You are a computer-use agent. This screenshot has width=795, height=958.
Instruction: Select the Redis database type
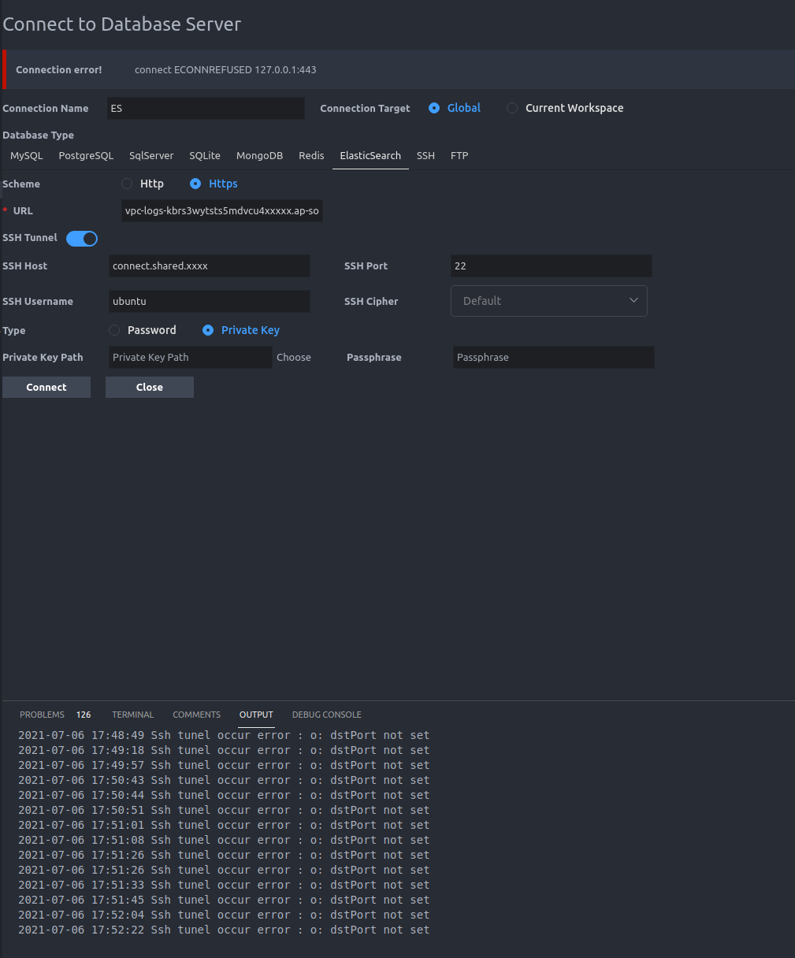click(x=311, y=155)
